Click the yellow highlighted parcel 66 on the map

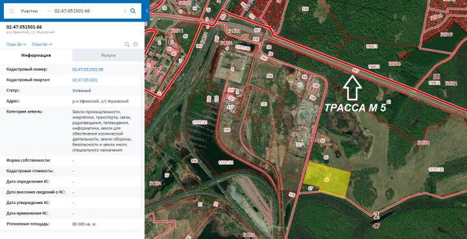point(327,178)
